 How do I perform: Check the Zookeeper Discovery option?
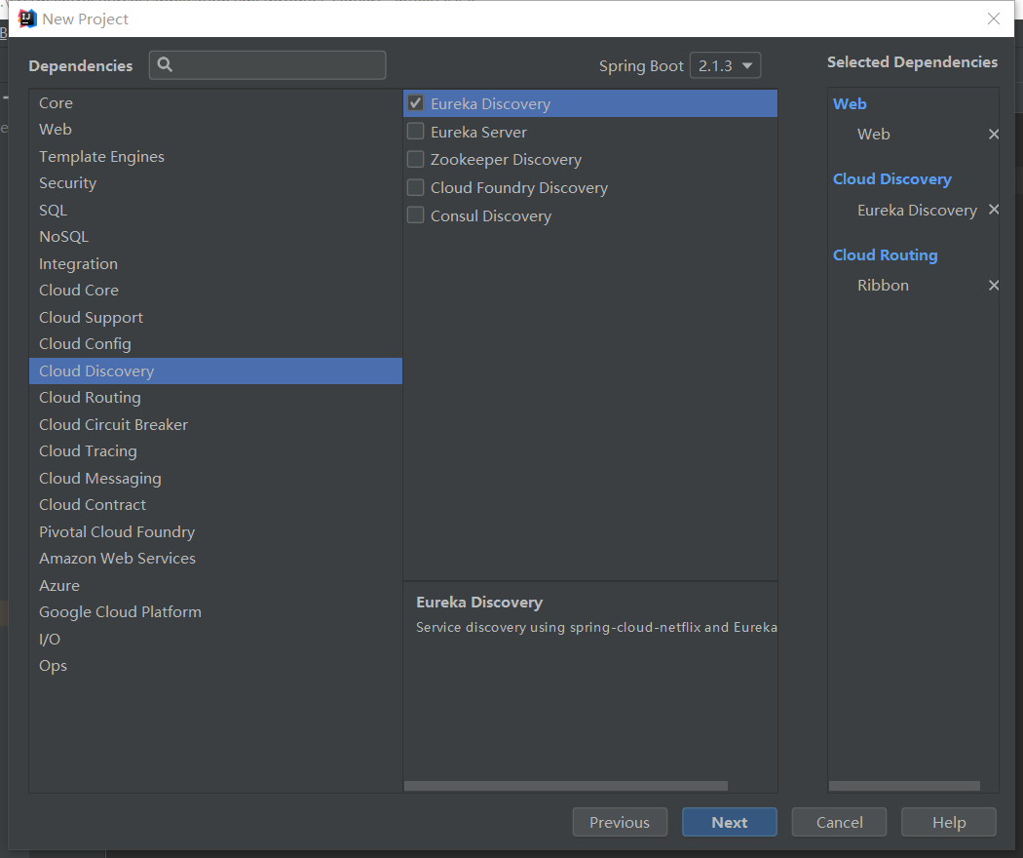tap(416, 159)
